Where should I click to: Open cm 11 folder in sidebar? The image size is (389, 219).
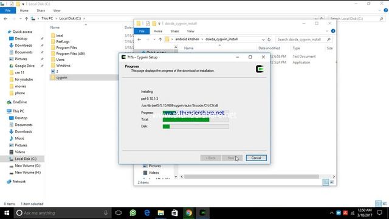tap(19, 73)
